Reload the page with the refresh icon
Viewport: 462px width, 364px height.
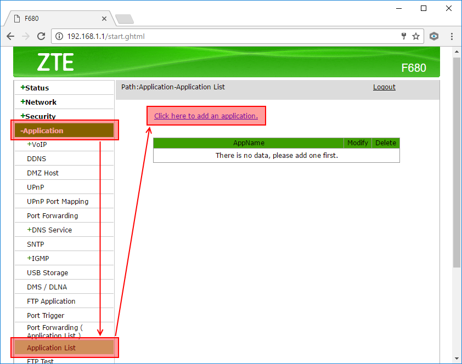(41, 36)
